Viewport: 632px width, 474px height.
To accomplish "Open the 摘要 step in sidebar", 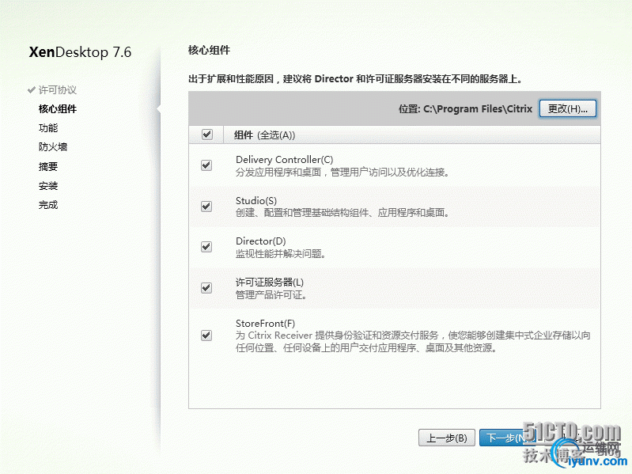I will point(48,166).
